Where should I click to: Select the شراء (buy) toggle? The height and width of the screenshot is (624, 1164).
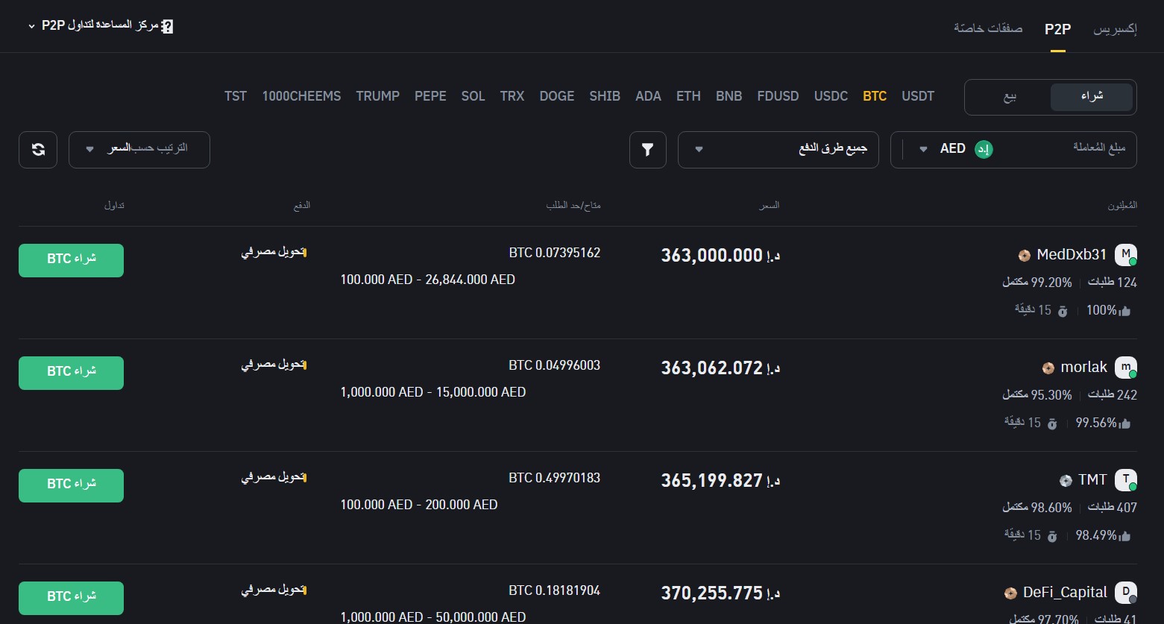1092,97
